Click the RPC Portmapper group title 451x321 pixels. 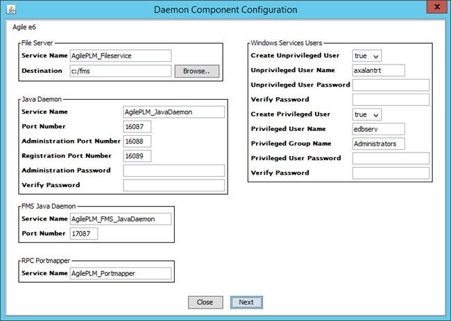(x=46, y=261)
